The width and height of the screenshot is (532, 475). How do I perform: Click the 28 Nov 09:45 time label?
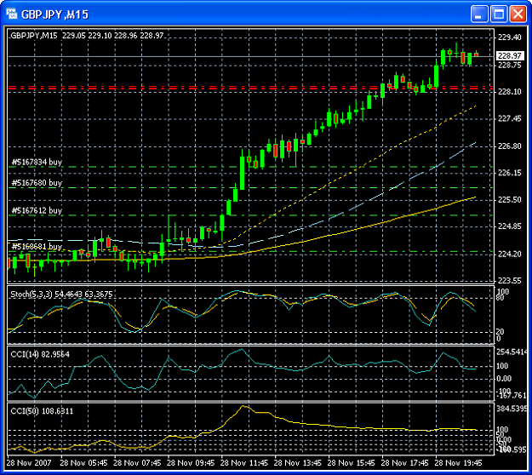[x=191, y=463]
